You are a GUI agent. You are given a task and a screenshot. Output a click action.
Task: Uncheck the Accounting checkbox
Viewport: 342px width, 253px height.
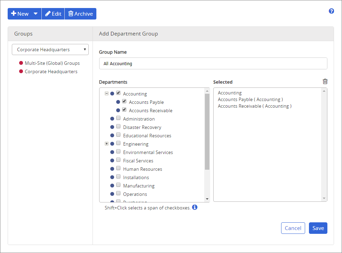click(118, 93)
